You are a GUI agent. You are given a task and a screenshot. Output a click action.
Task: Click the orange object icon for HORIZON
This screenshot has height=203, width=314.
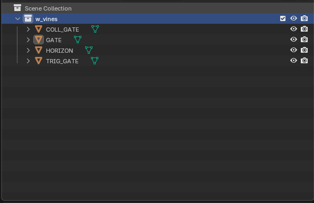coord(39,50)
